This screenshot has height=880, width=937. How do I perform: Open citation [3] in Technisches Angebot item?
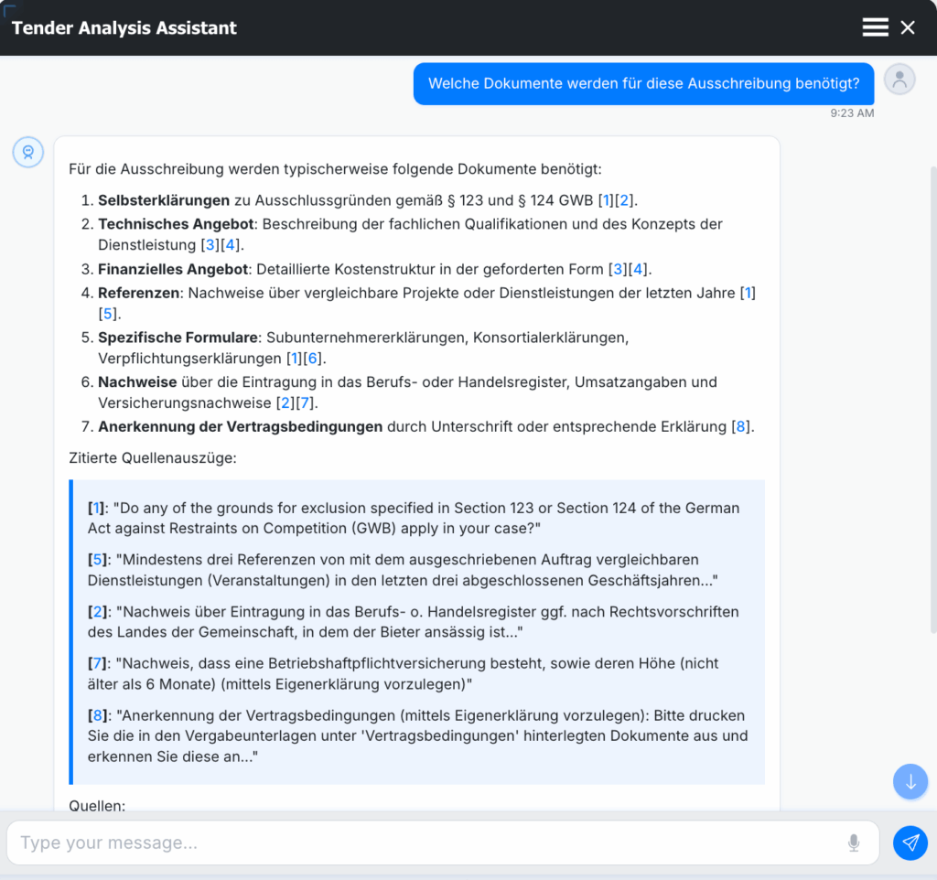[211, 245]
